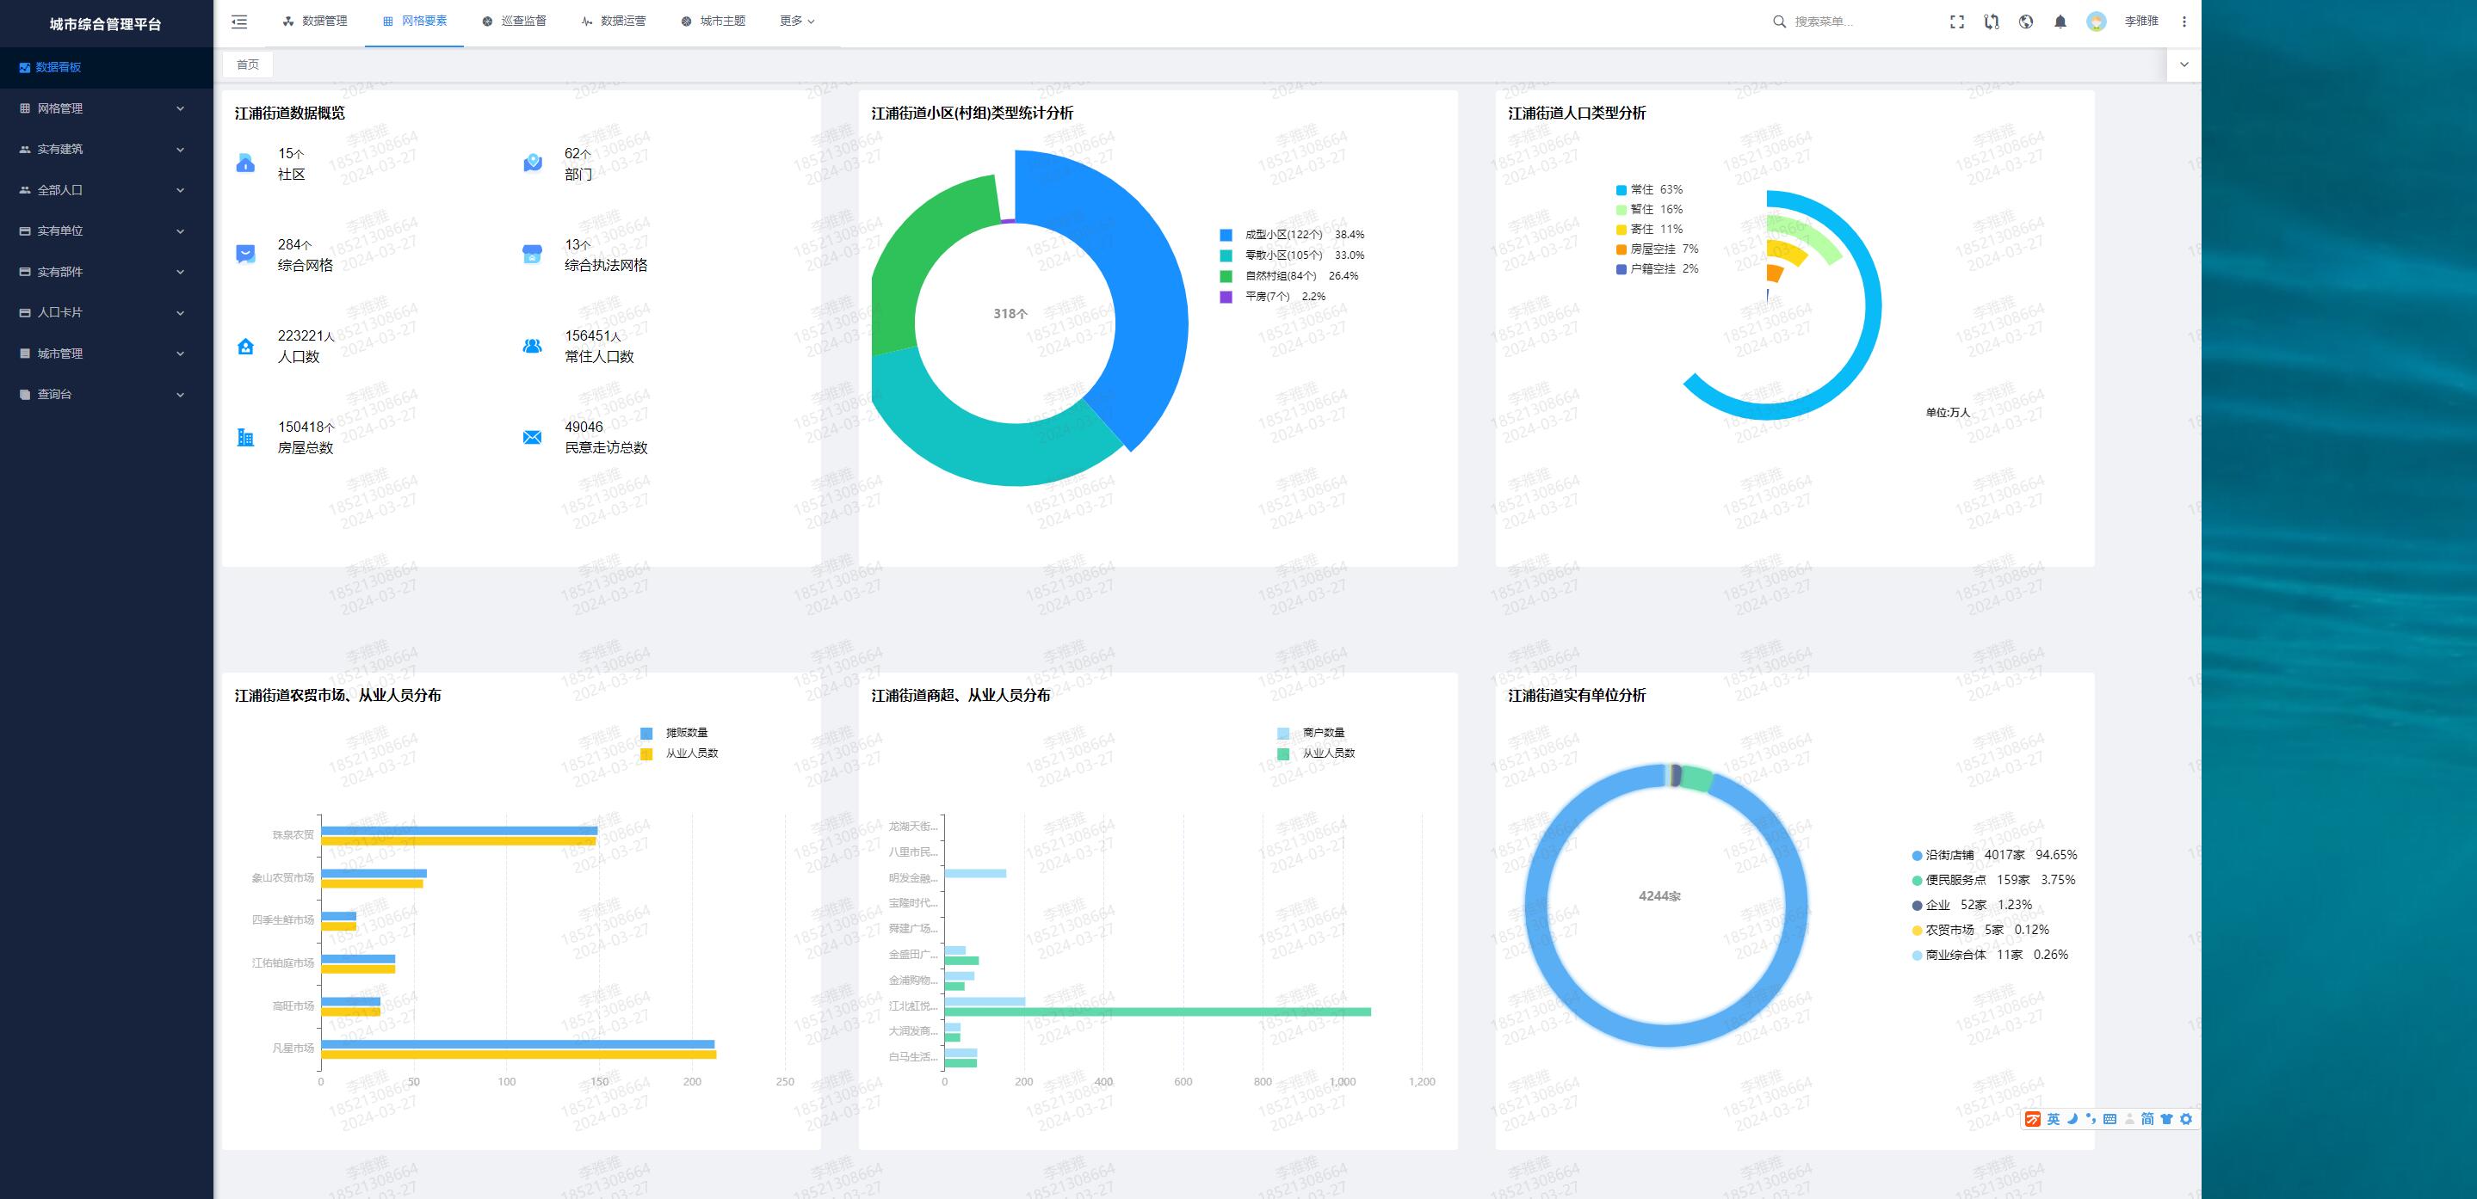2477x1199 pixels.
Task: Expand the 人口卡片 sidebar menu
Action: (x=106, y=313)
